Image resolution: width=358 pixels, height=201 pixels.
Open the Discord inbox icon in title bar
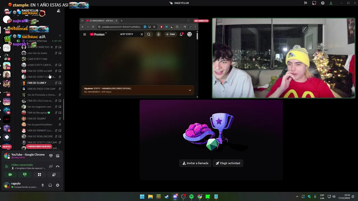(x=314, y=3)
